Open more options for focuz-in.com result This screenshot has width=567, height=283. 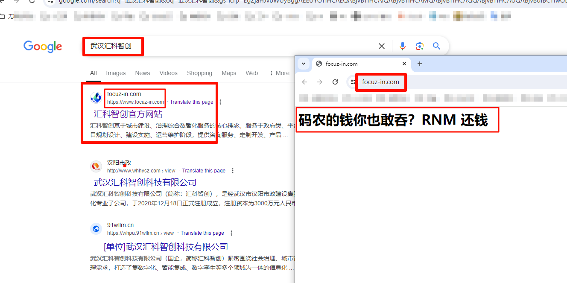pos(220,102)
